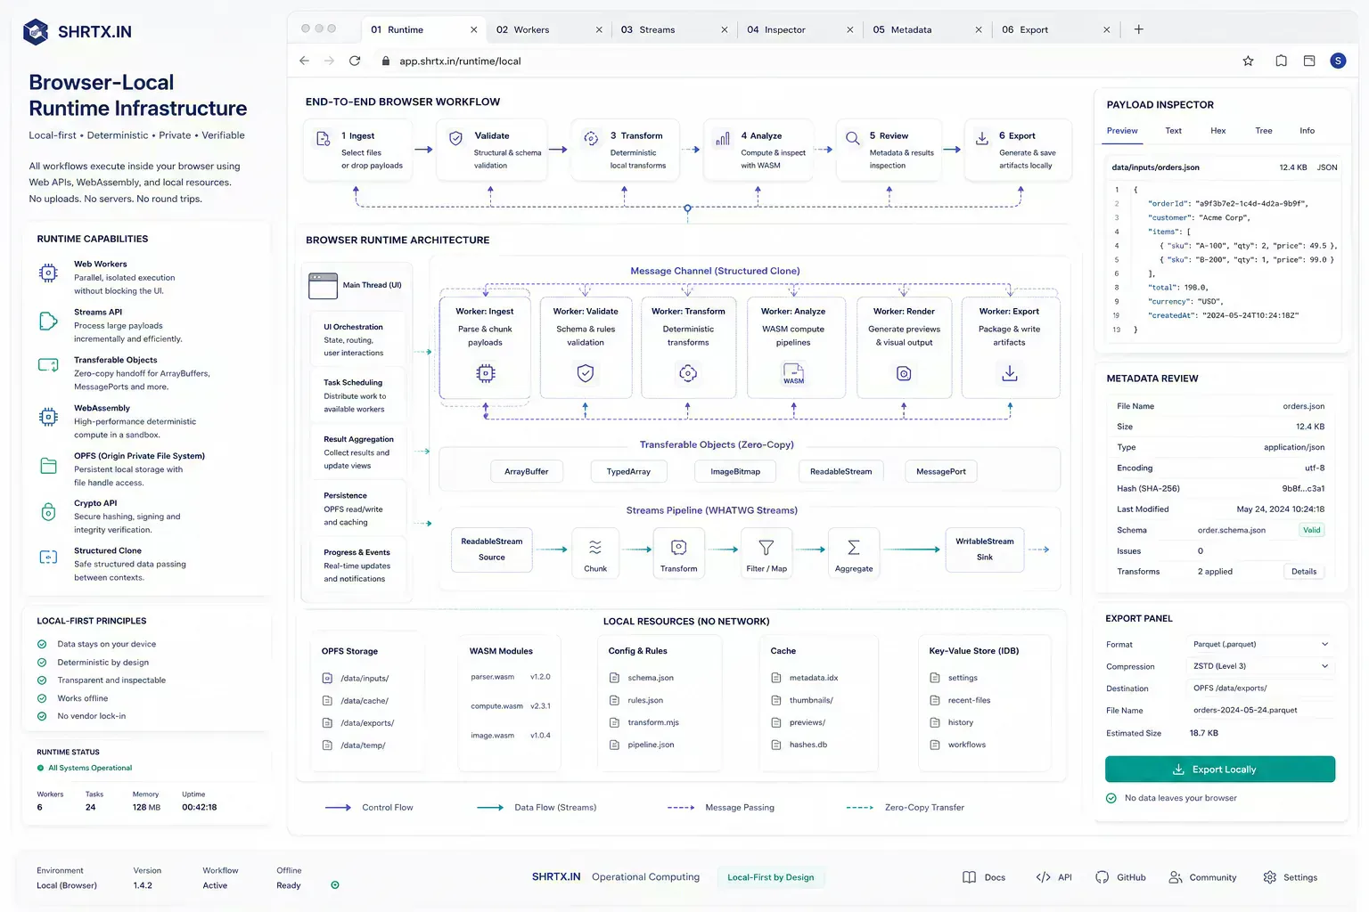Viewport: 1369px width, 912px height.
Task: Click the Worker: Ingest chip icon
Action: click(x=486, y=373)
